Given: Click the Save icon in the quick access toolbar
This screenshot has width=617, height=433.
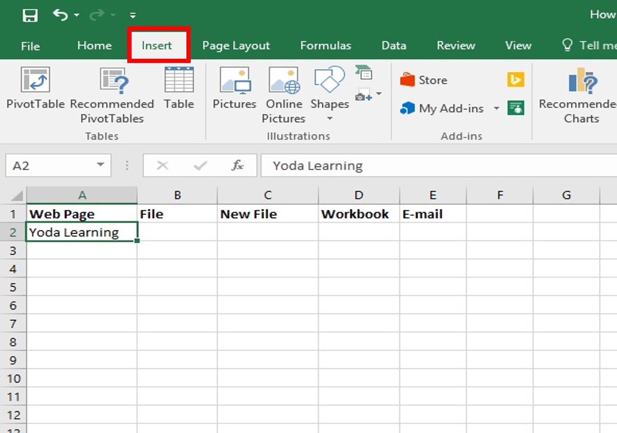Looking at the screenshot, I should (30, 15).
